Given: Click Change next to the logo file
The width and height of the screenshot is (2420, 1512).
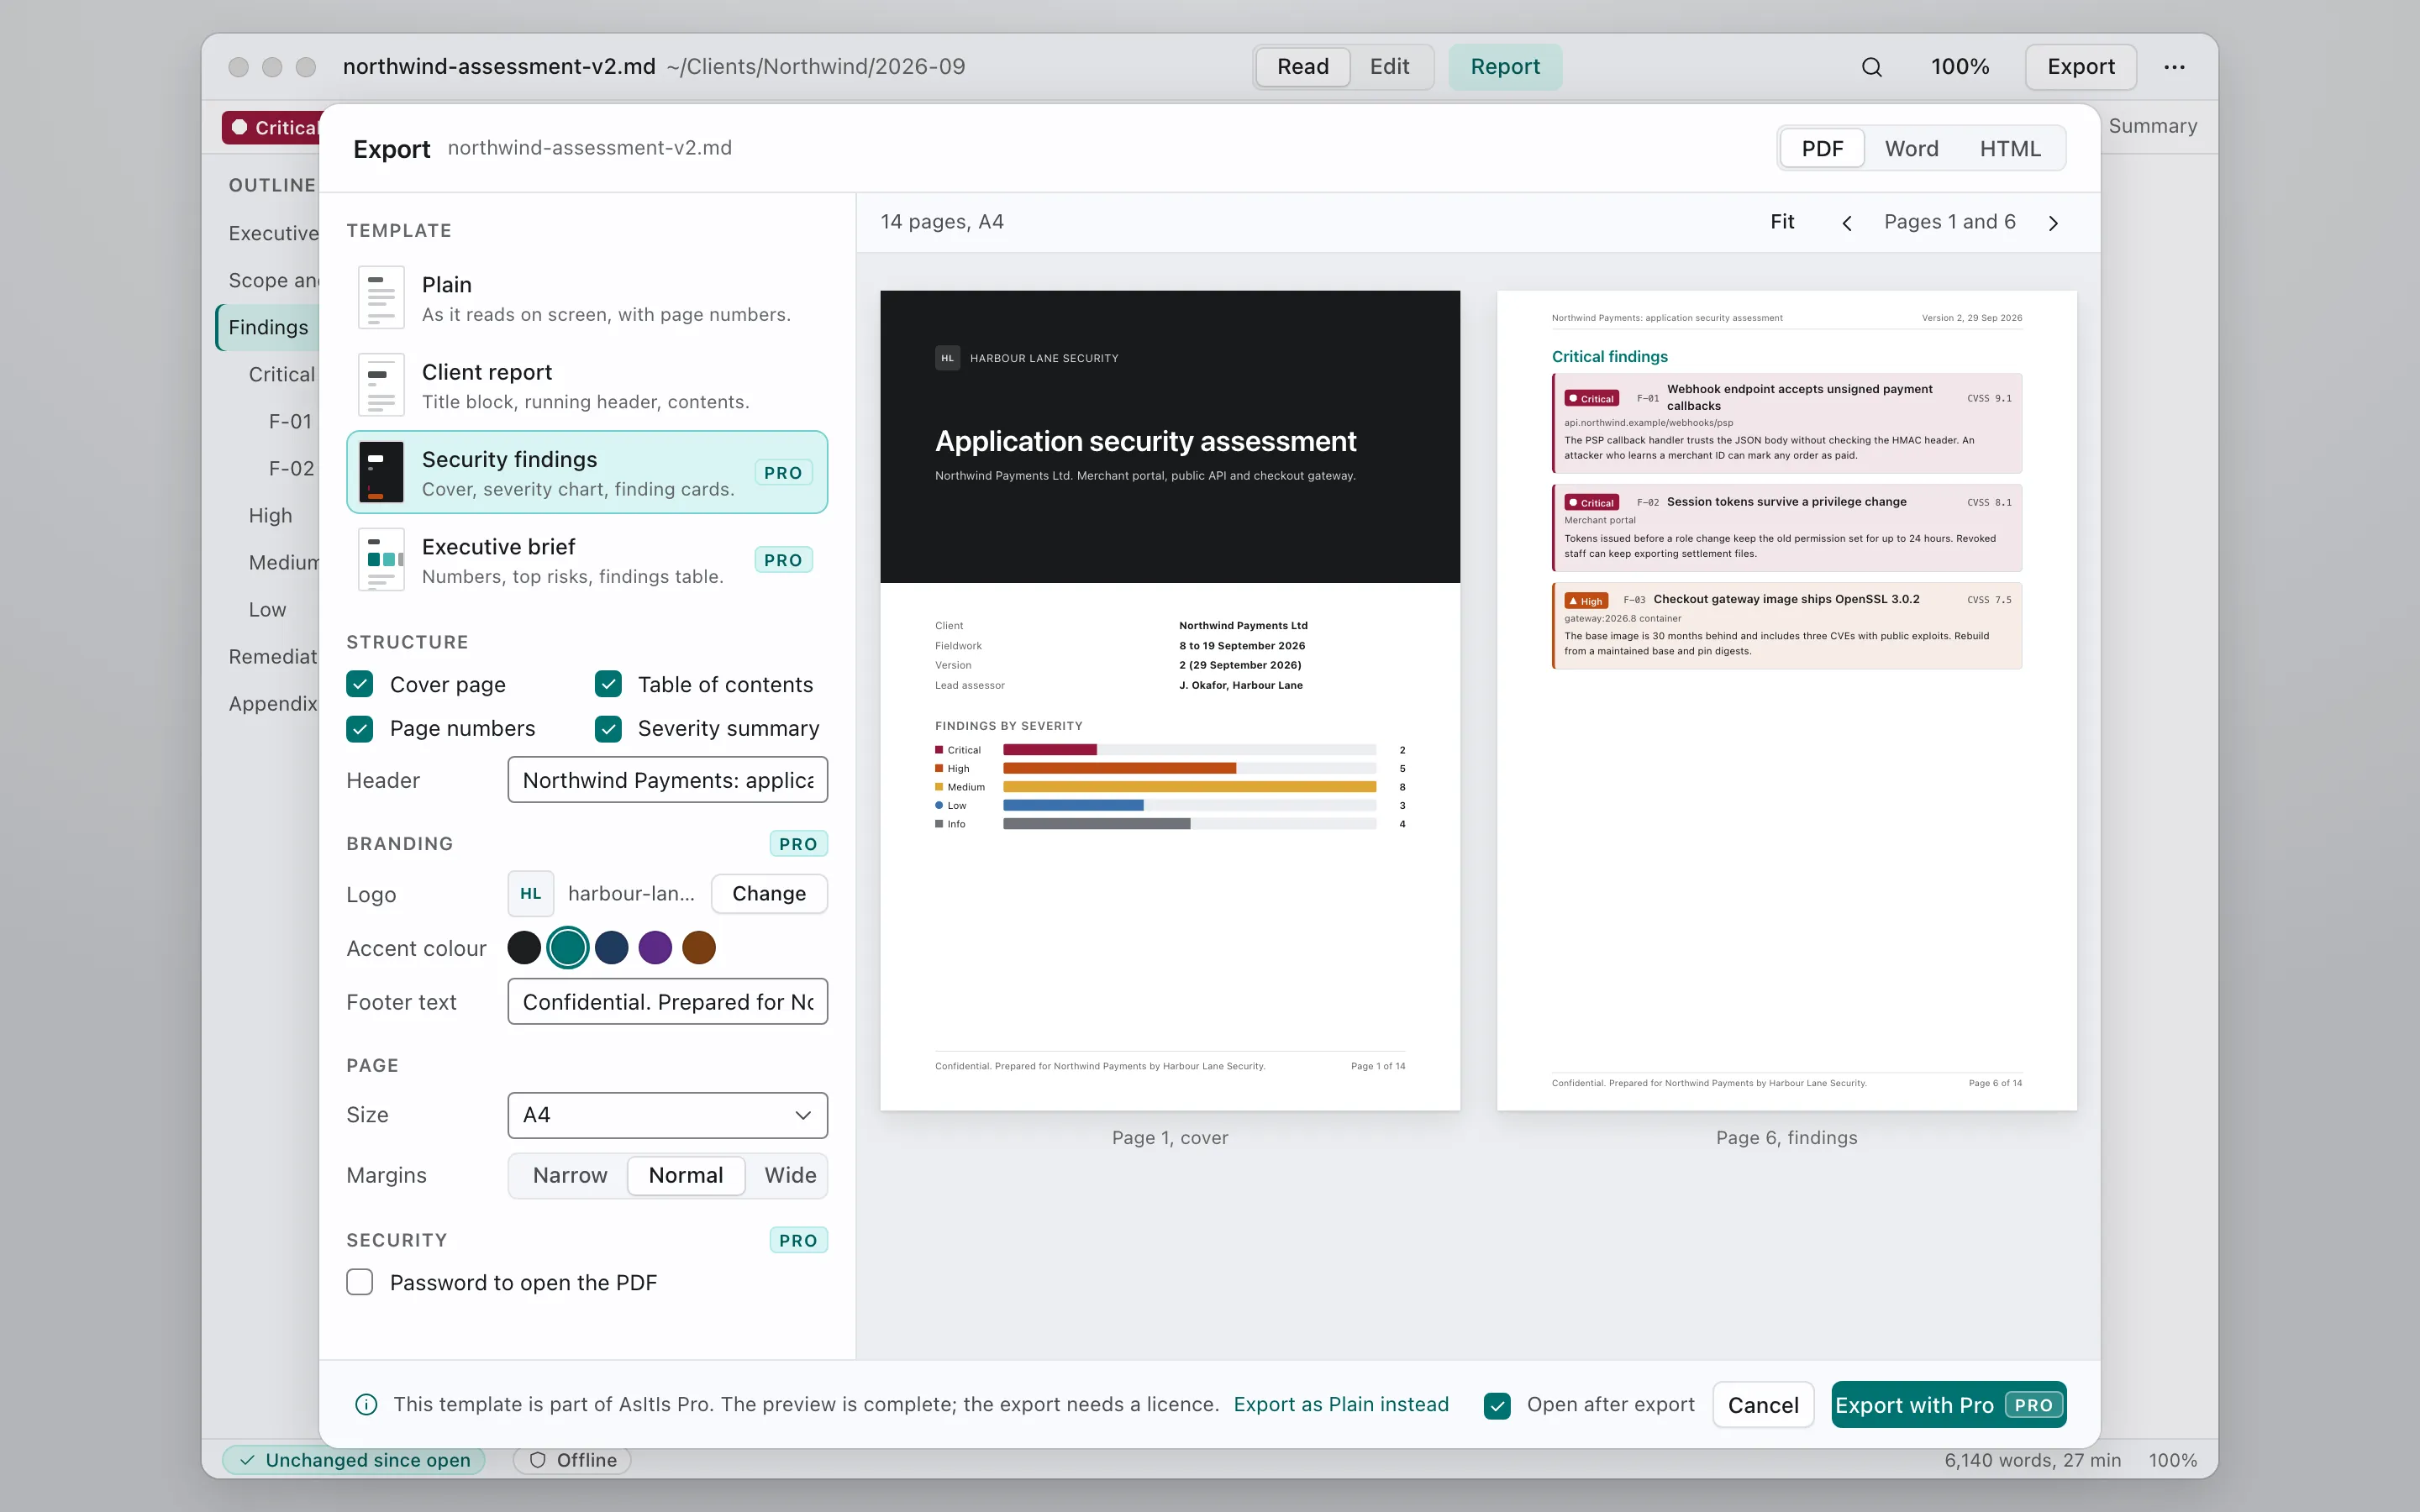Looking at the screenshot, I should (769, 894).
